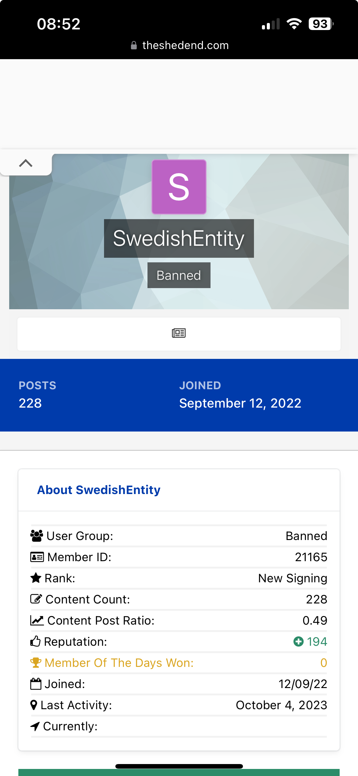The width and height of the screenshot is (358, 776).
Task: Collapse panel using the up chevron
Action: [x=26, y=163]
